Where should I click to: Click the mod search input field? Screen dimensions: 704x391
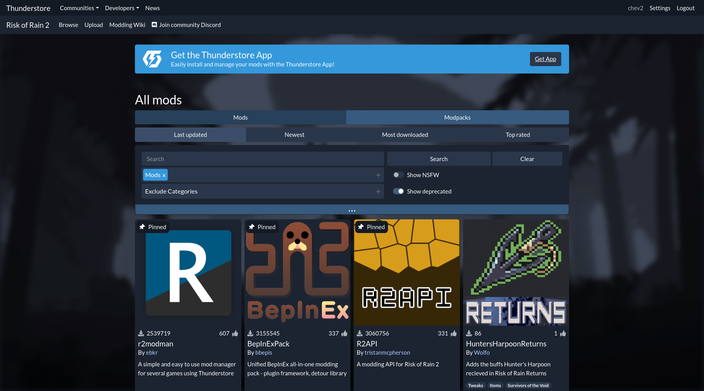[x=262, y=159]
